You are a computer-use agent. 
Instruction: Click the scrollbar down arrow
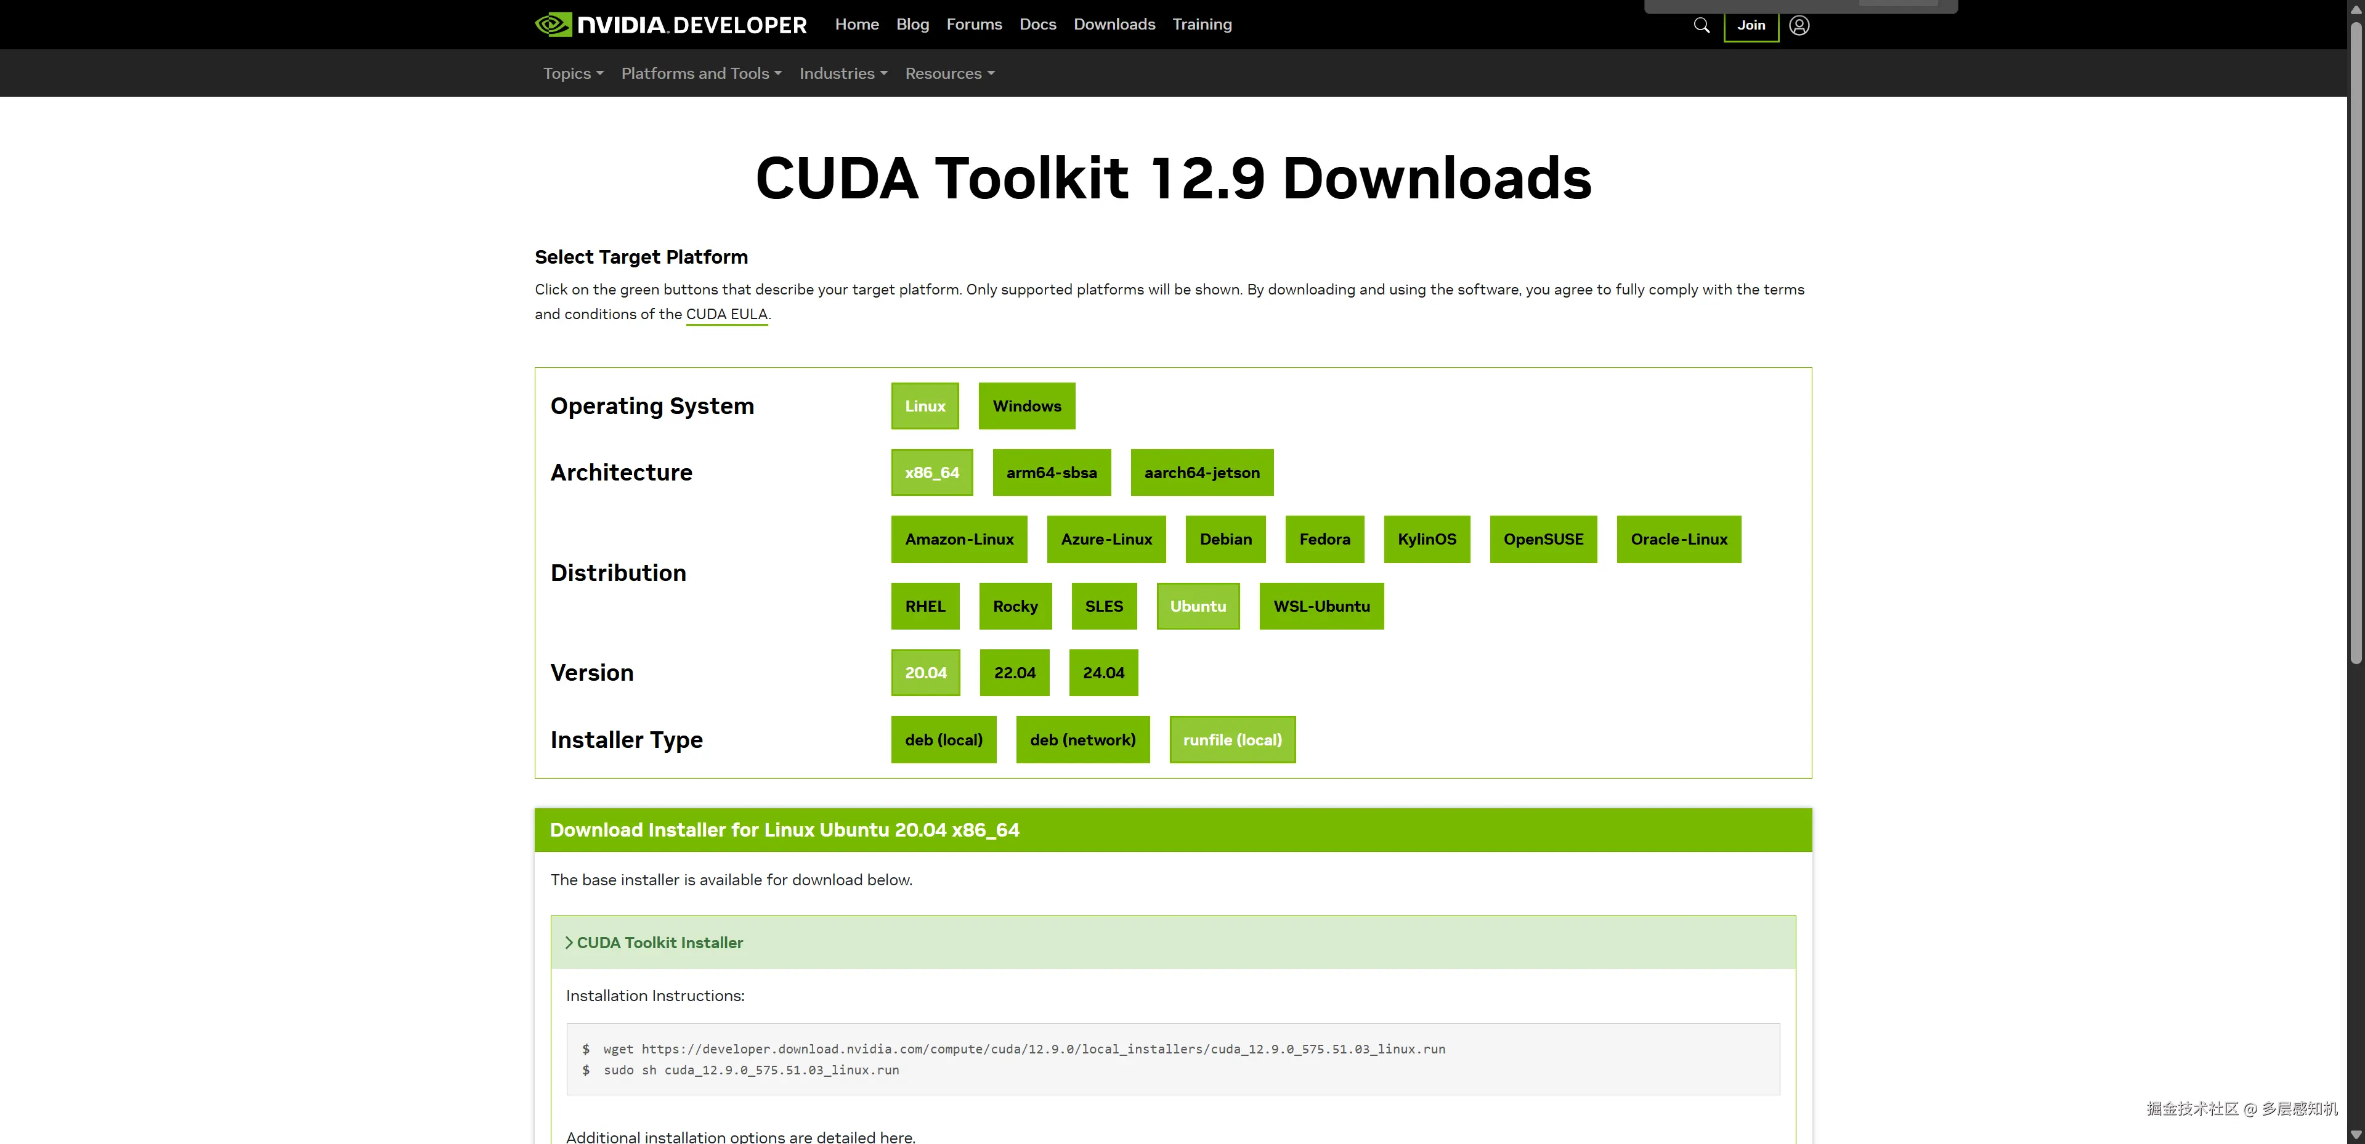click(2356, 1135)
